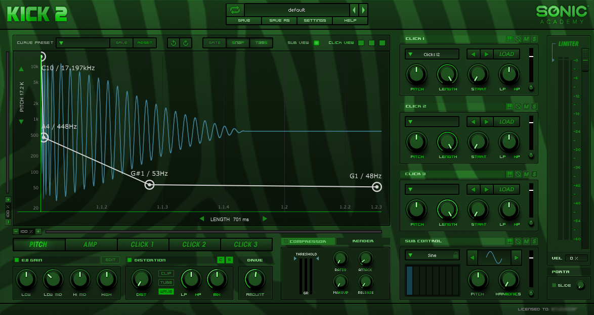Viewport: 594px width, 315px height.
Task: Open the Click 2 sample dropdown
Action: click(432, 122)
